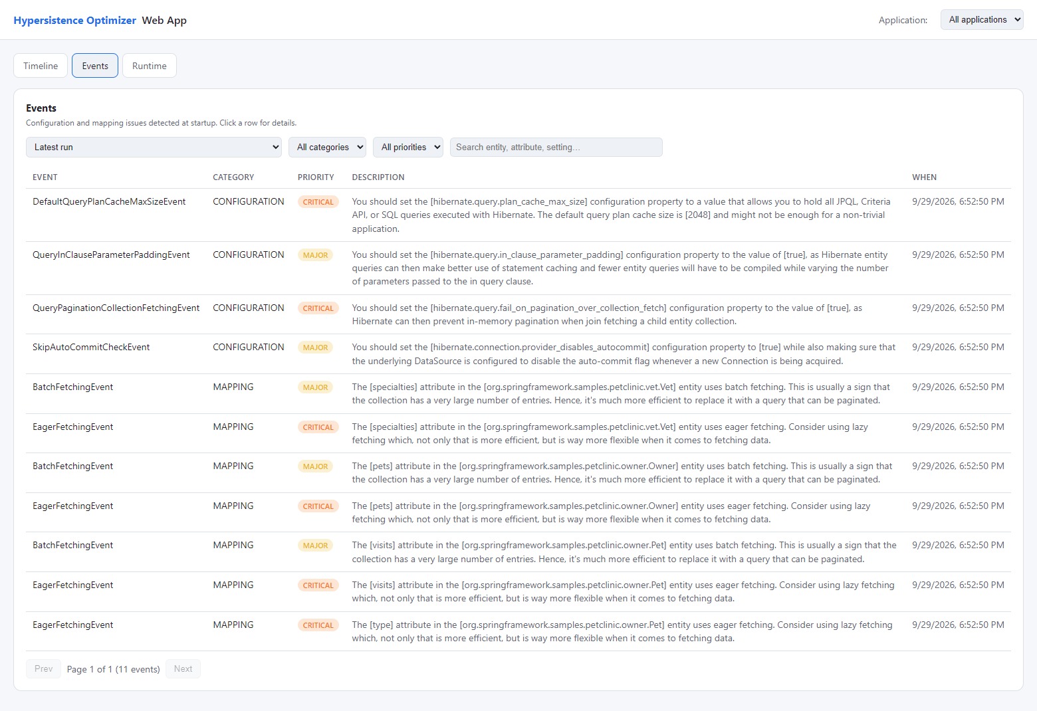
Task: Click CRITICAL badge on QueryPaginationCollectionFetchingEvent row
Action: click(x=318, y=308)
